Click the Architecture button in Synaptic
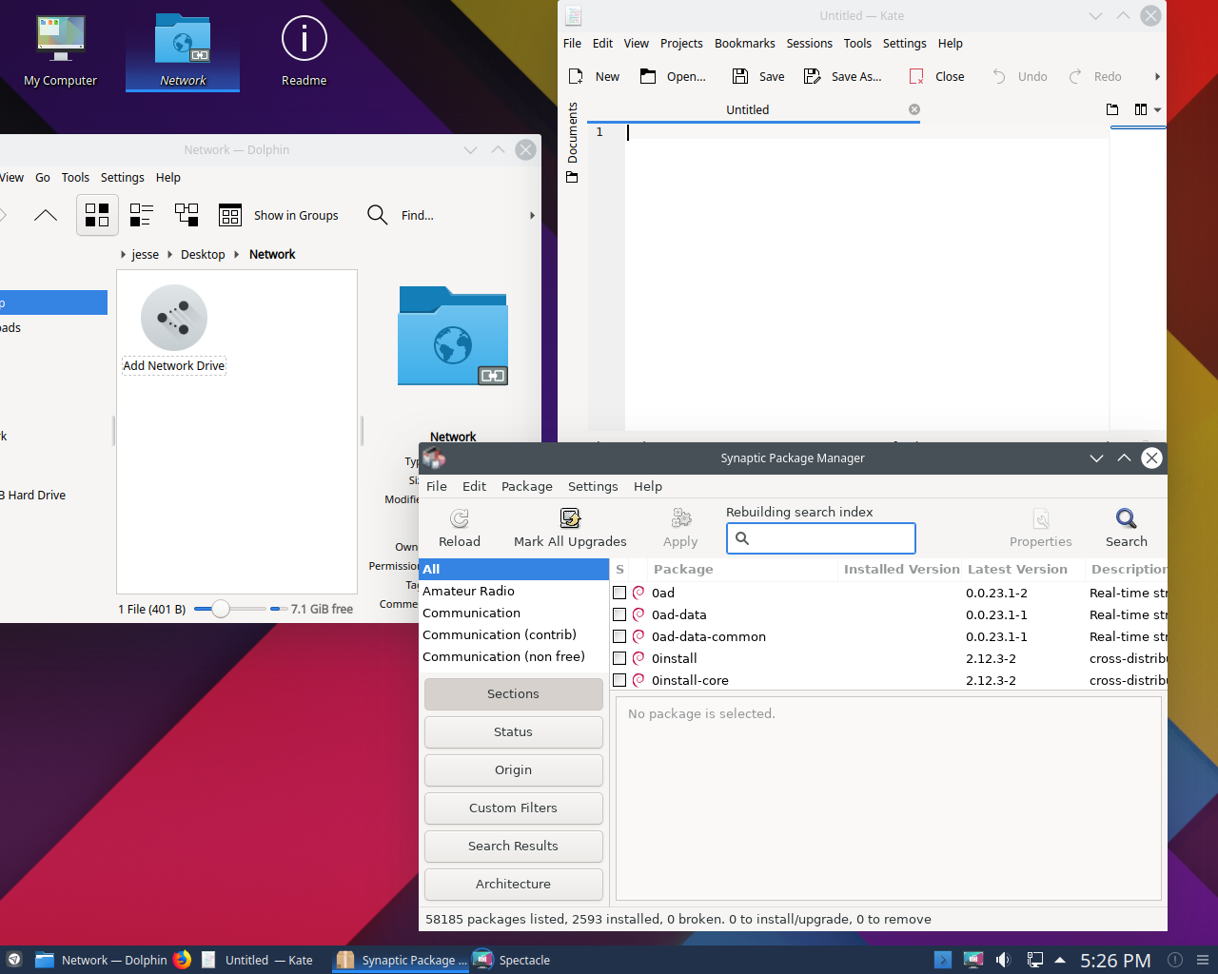The image size is (1218, 974). click(514, 884)
